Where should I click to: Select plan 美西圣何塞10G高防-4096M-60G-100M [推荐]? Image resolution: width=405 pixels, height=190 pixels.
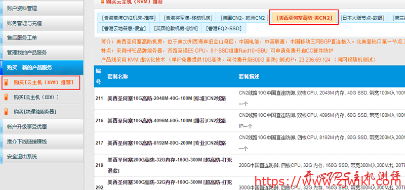coord(167,121)
